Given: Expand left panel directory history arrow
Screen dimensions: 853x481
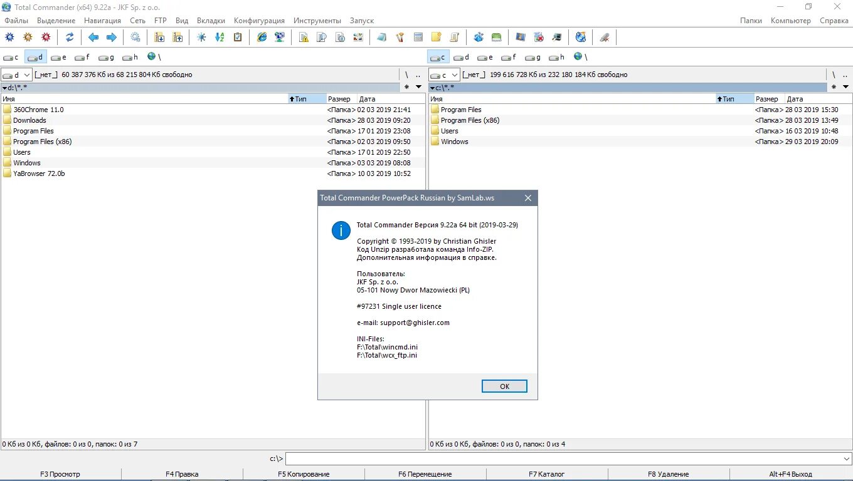Looking at the screenshot, I should 419,87.
